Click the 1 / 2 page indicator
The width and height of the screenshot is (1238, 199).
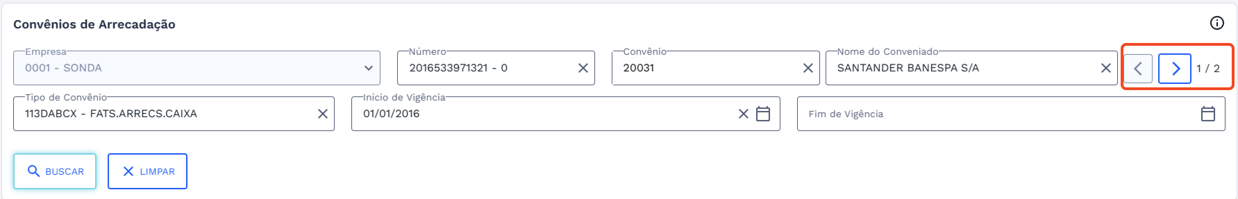point(1208,69)
